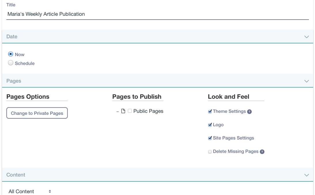315x195 pixels.
Task: Click the Look and Feel heading
Action: point(229,97)
